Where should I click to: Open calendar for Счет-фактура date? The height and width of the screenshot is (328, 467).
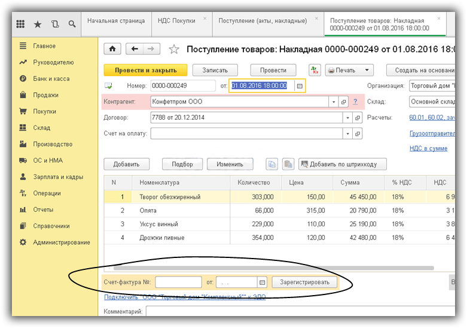pyautogui.click(x=262, y=282)
